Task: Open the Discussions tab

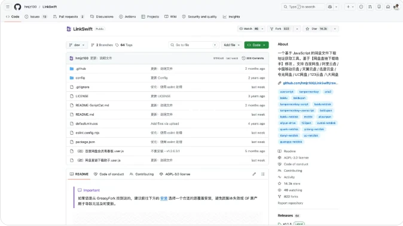Action: coord(102,17)
